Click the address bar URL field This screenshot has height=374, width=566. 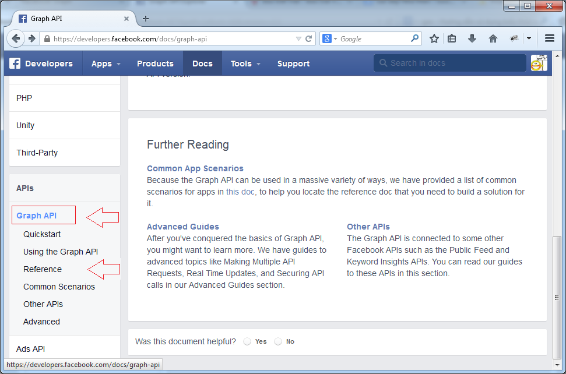click(173, 38)
